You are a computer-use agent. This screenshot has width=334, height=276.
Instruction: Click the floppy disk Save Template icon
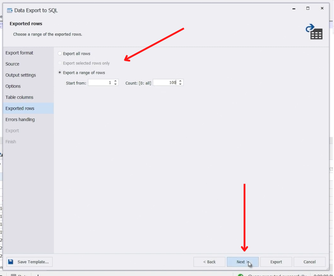coord(11,262)
